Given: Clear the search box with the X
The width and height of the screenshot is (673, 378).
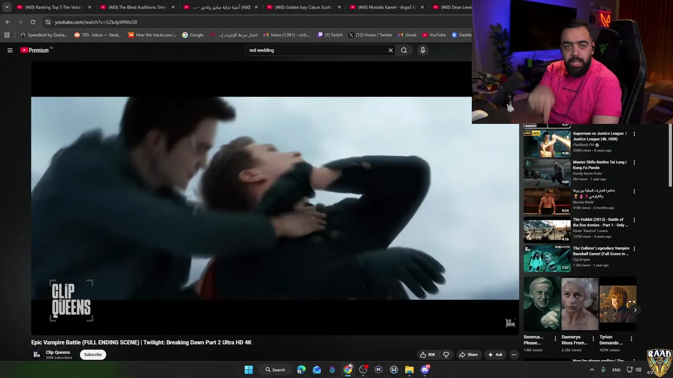Looking at the screenshot, I should (x=391, y=50).
